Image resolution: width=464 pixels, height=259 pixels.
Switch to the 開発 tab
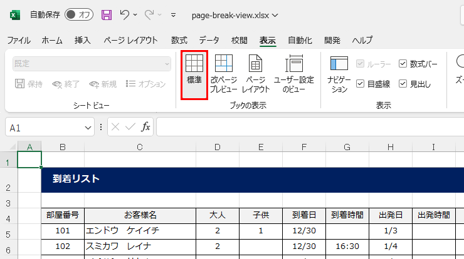coord(332,40)
